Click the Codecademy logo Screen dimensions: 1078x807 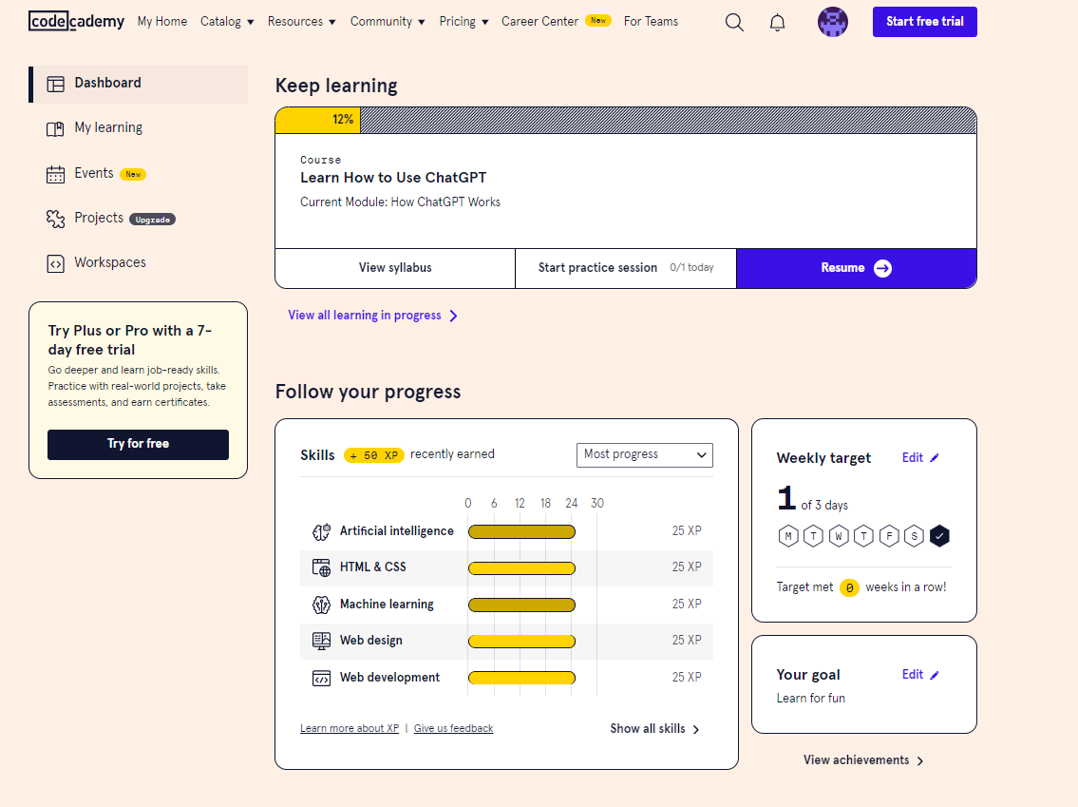point(76,21)
